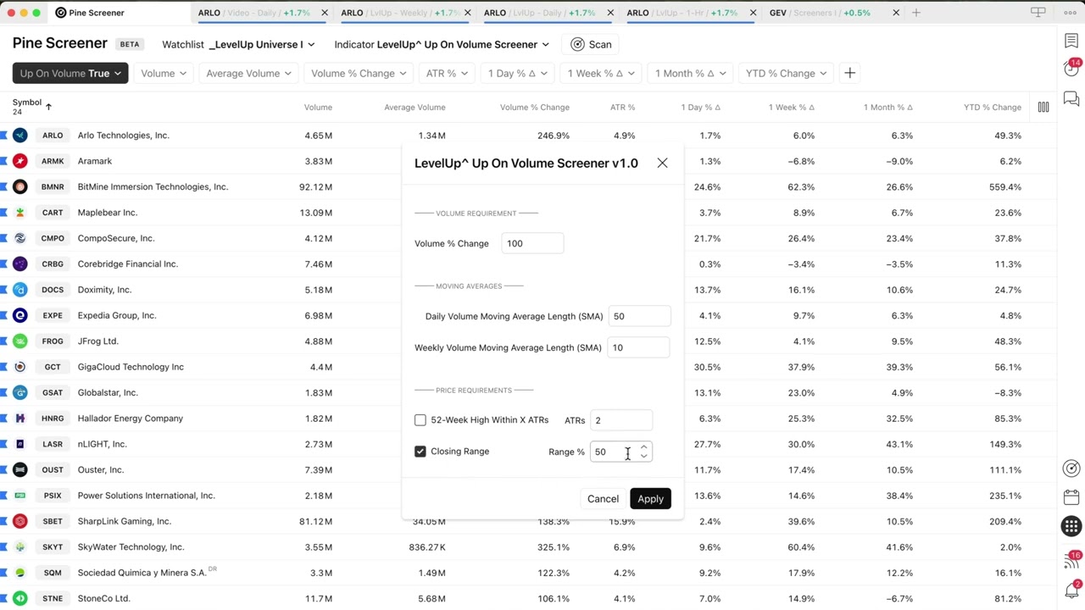Image resolution: width=1085 pixels, height=610 pixels.
Task: Click the Daily Volume Moving Average Length field
Action: tap(639, 316)
